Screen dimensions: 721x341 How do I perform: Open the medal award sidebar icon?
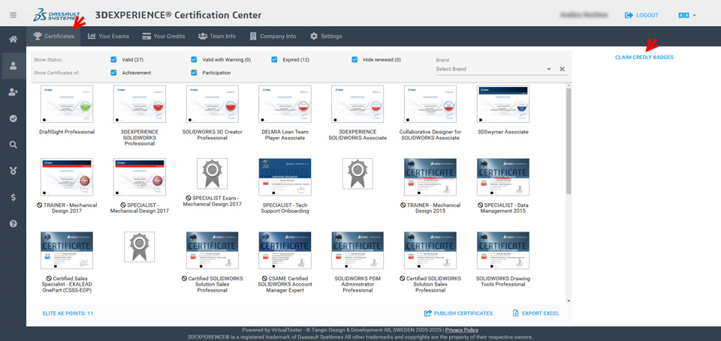(13, 171)
